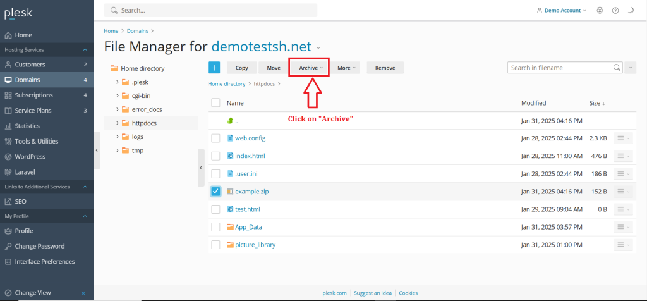
Task: Open Subscriptions in the sidebar
Action: coord(47,95)
